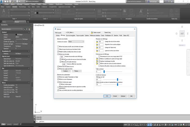Viewport: 190px width, 127px height.
Task: Toggle snap mode icon in status bar
Action: (132, 125)
